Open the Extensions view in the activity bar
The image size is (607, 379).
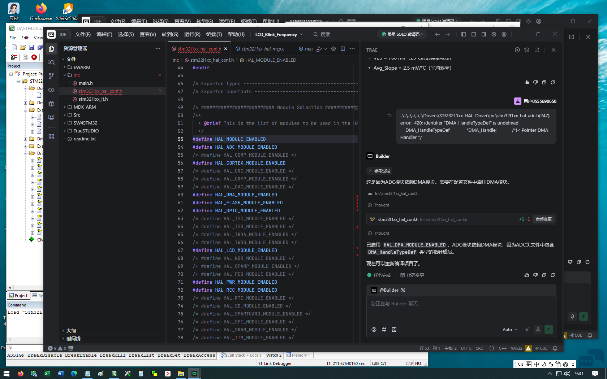click(51, 137)
